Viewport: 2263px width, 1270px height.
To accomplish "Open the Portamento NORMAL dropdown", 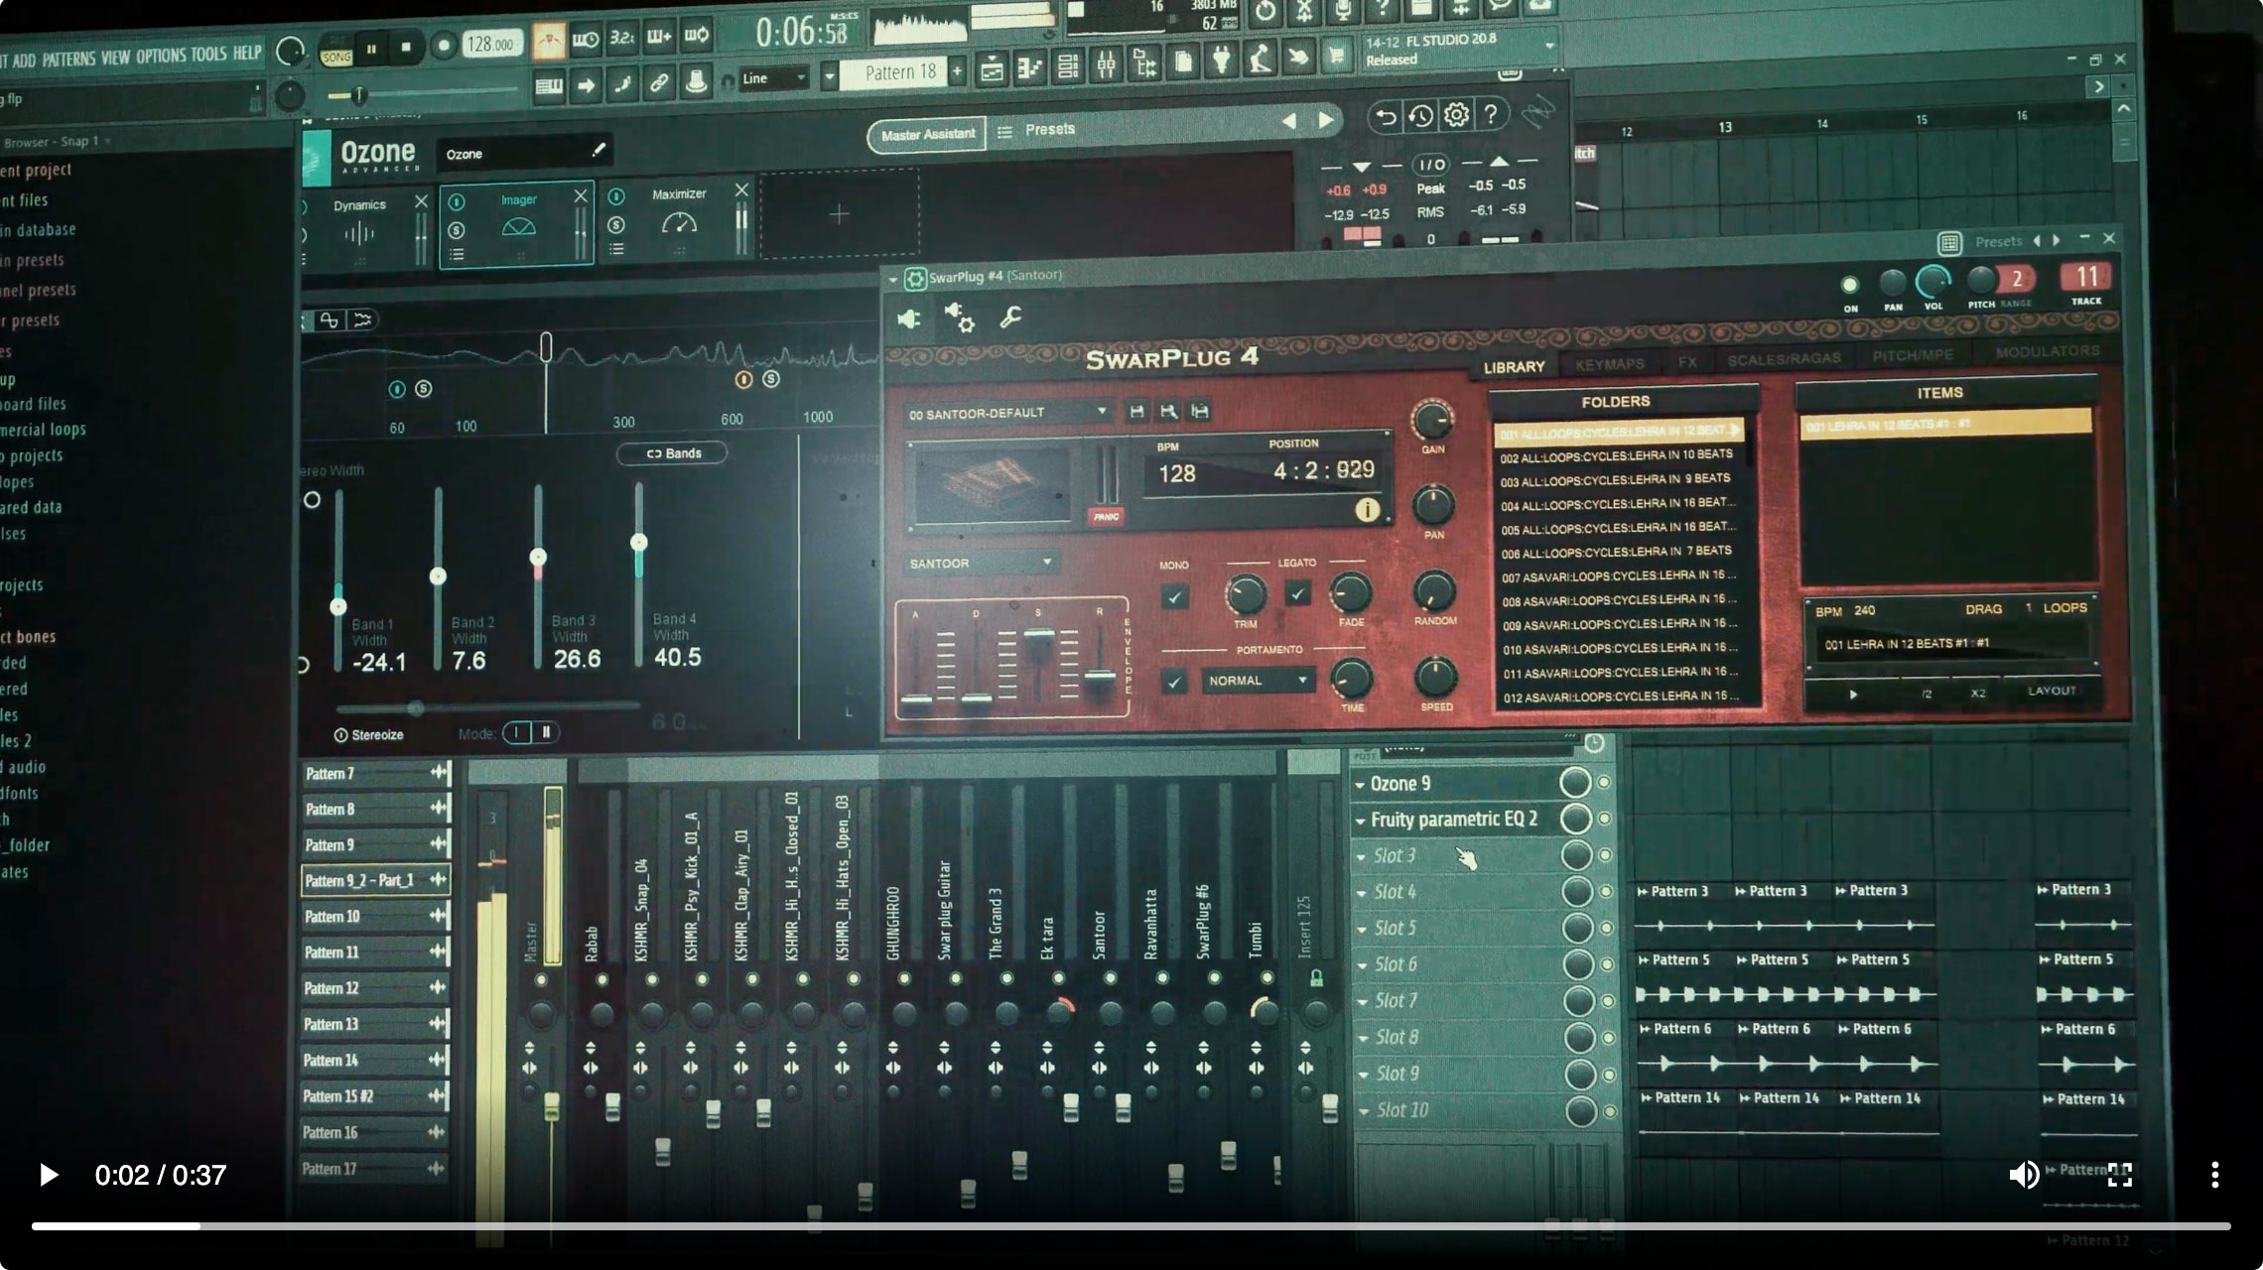I will point(1258,681).
